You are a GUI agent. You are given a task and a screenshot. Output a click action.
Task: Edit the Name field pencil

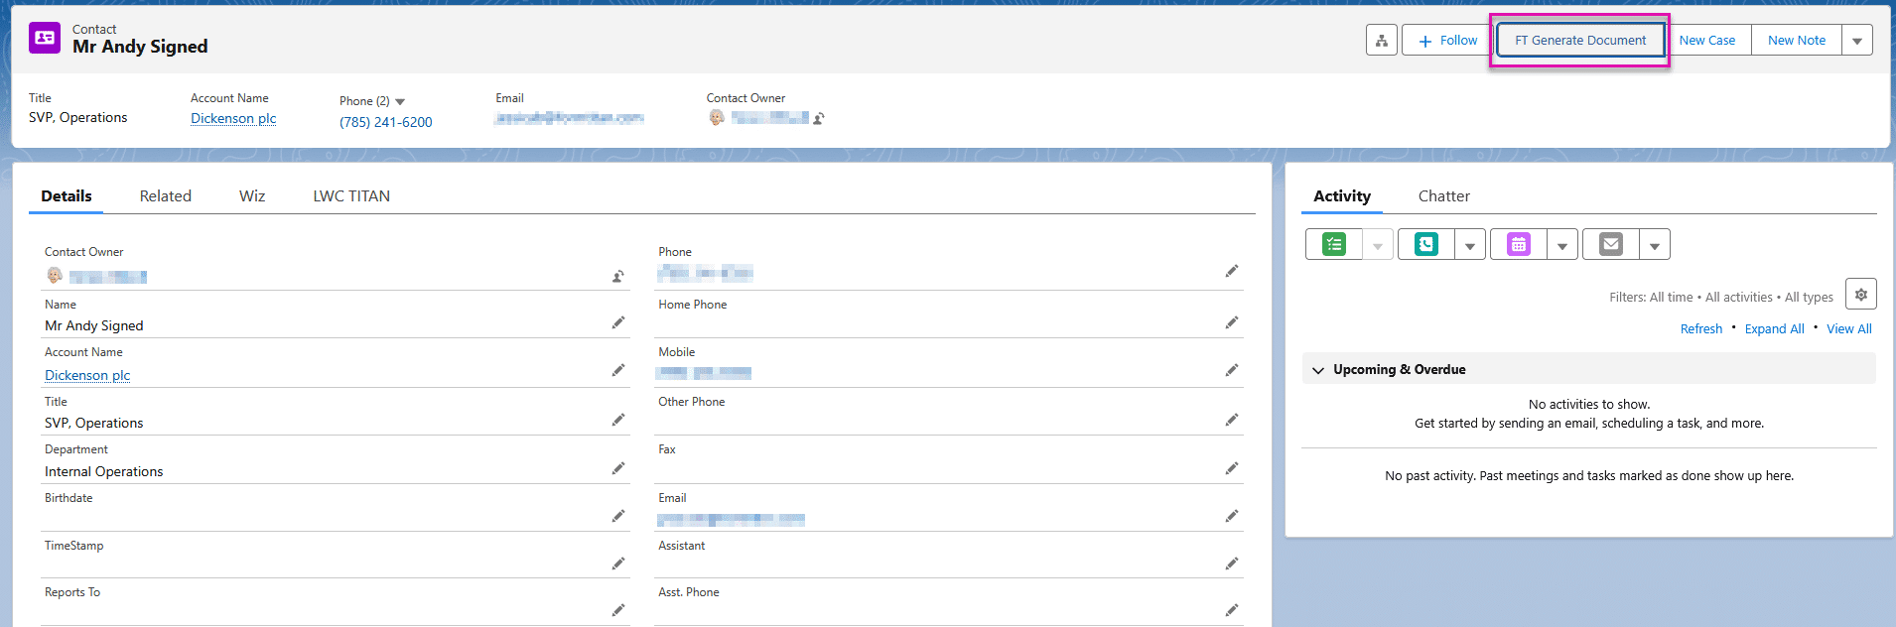click(618, 322)
